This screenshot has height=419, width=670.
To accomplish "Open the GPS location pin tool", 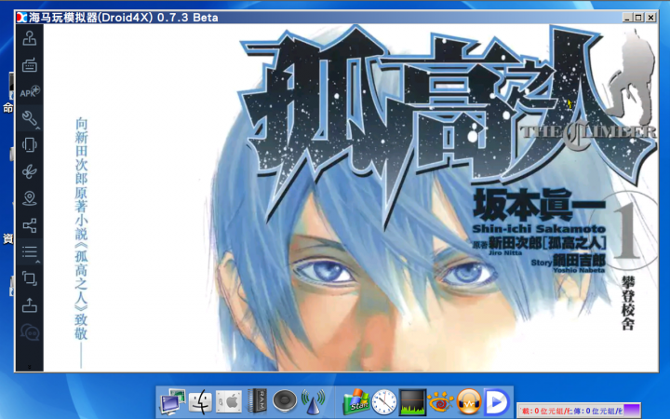I will pyautogui.click(x=29, y=198).
